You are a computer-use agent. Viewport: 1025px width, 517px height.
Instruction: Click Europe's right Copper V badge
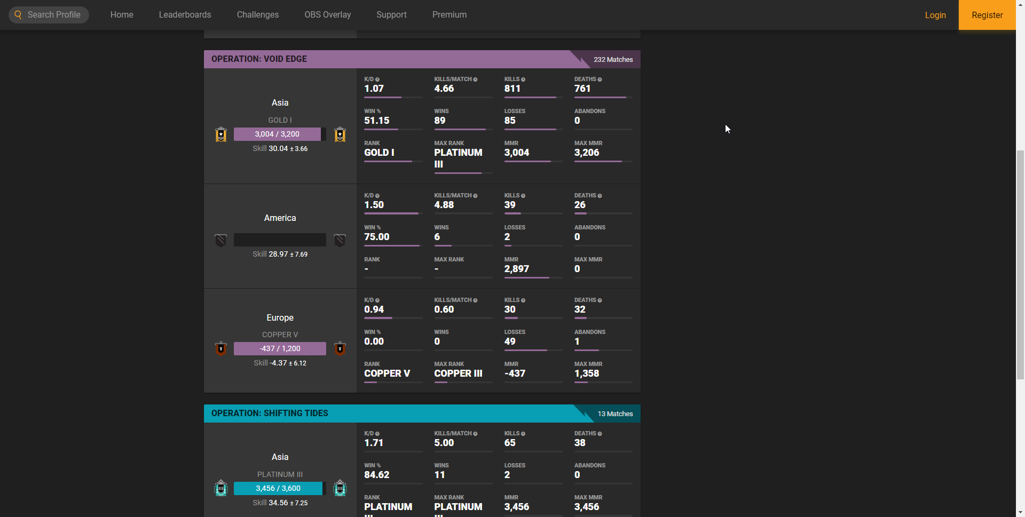[x=340, y=349]
